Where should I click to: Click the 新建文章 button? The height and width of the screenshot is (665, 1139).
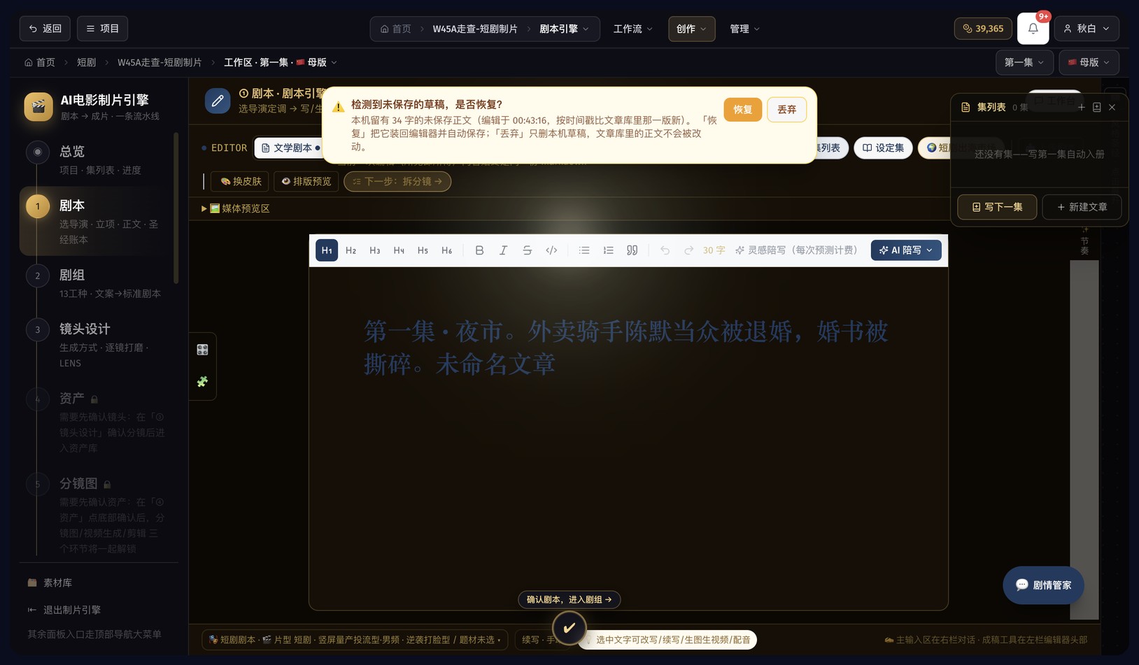[1082, 207]
